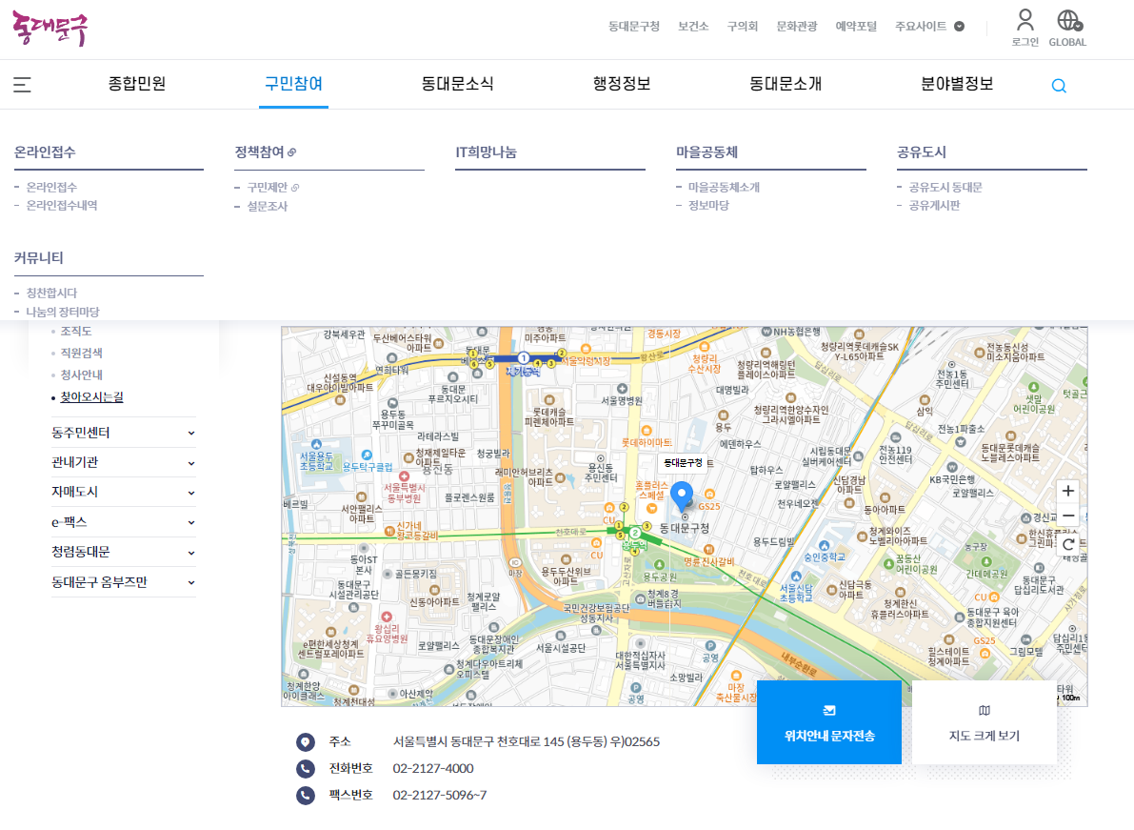
Task: Open 나눔의 장터마당 community link
Action: pyautogui.click(x=63, y=312)
